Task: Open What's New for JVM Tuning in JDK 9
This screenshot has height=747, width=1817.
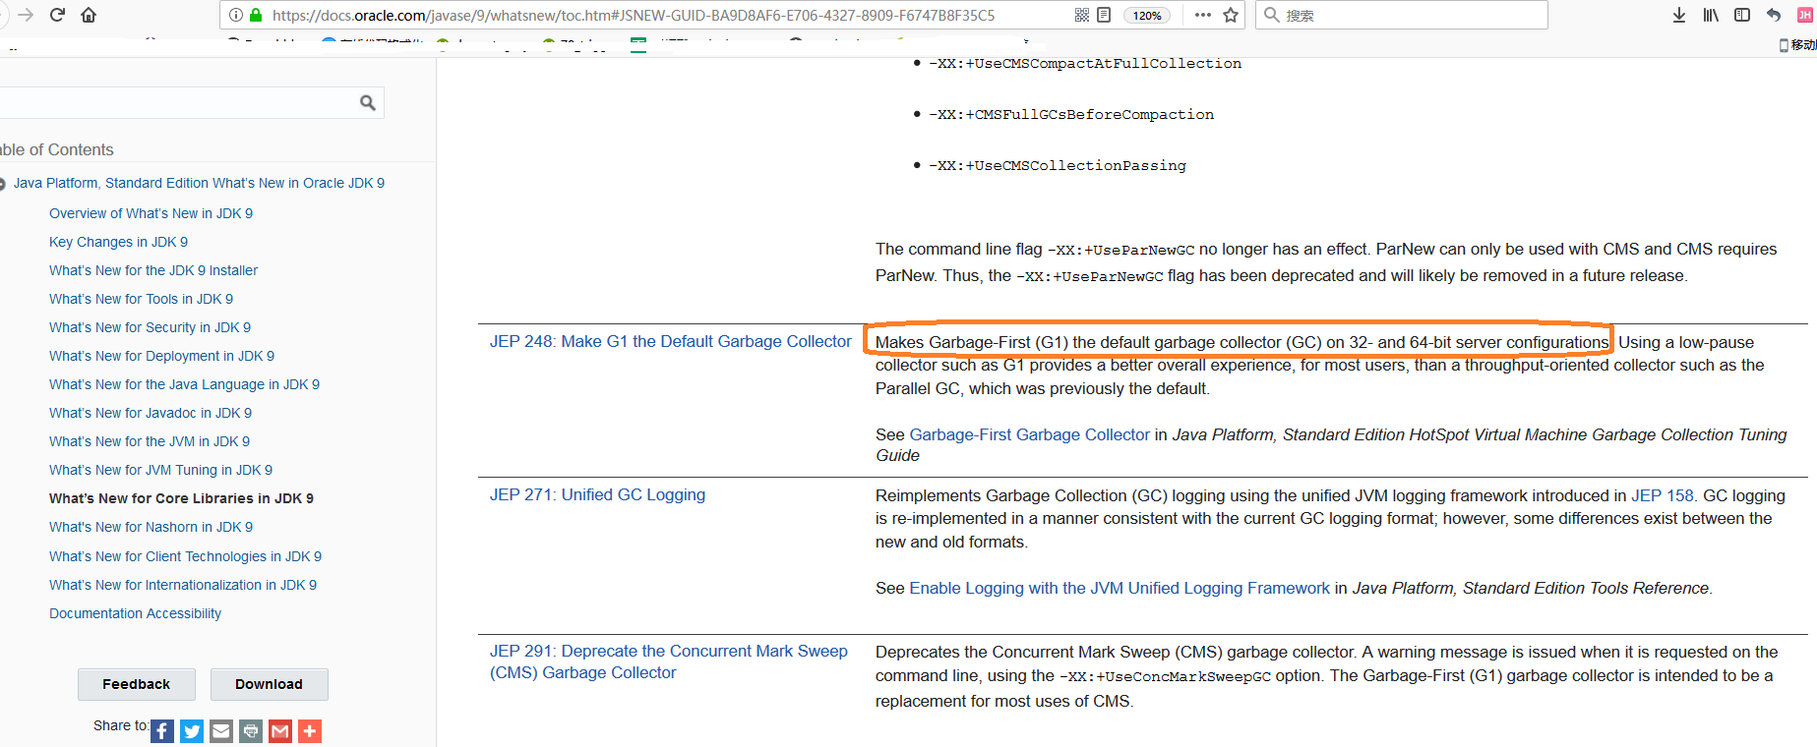Action: point(160,470)
